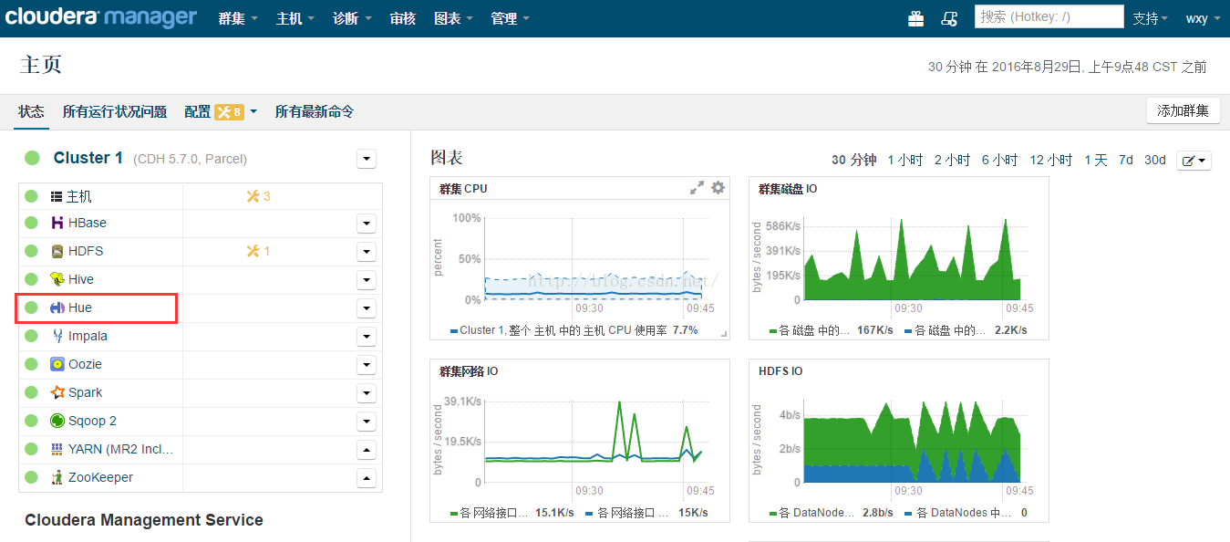Switch to the 状态 tab
Viewport: 1230px width, 542px height.
coord(31,111)
